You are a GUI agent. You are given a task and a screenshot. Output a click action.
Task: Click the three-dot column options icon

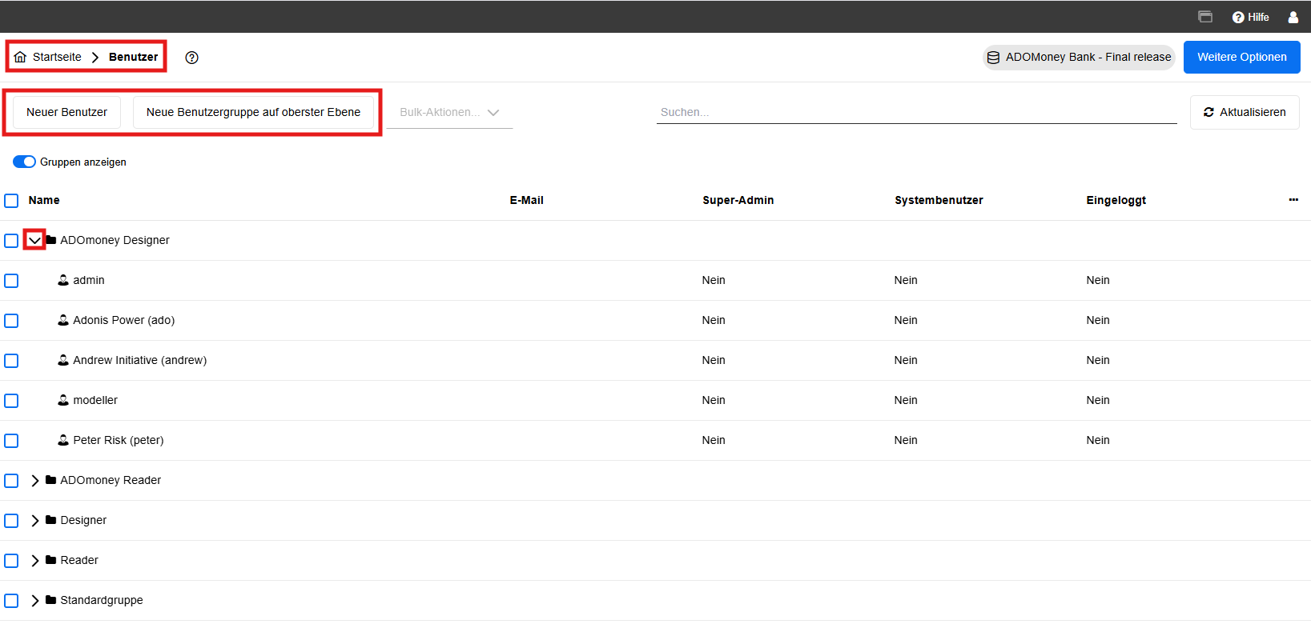[1293, 200]
